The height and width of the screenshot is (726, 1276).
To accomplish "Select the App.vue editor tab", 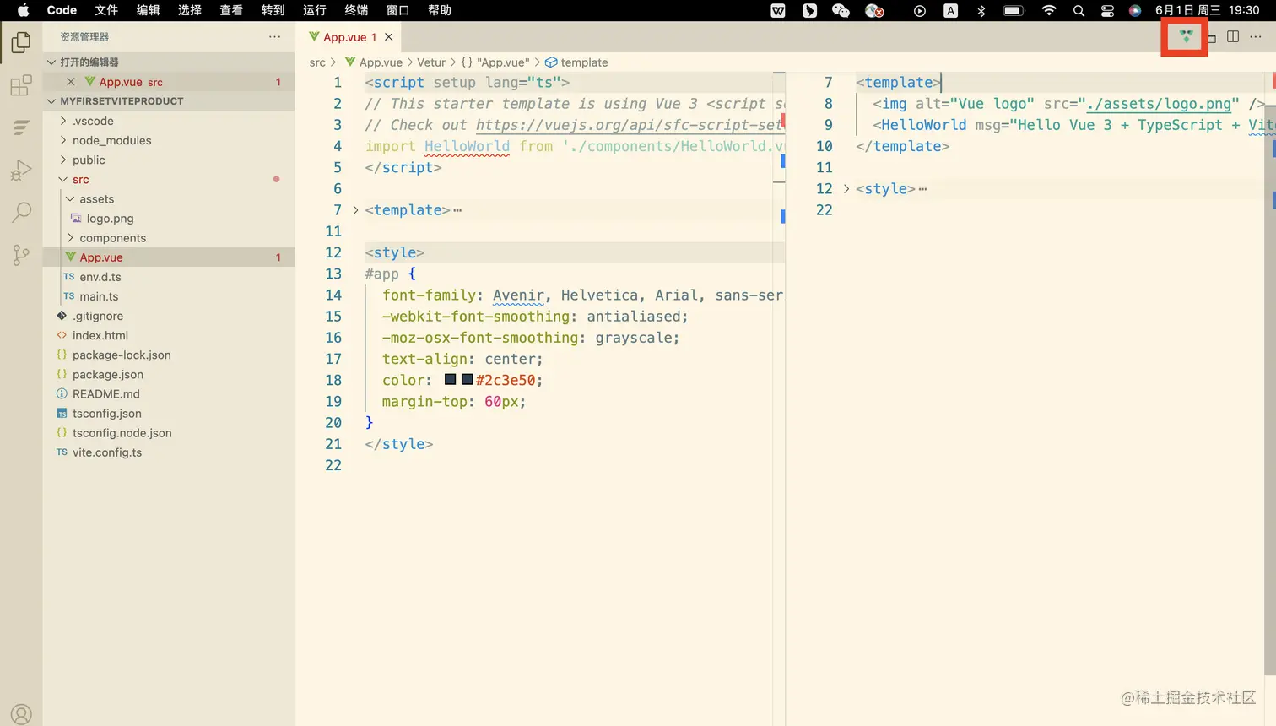I will coord(349,37).
